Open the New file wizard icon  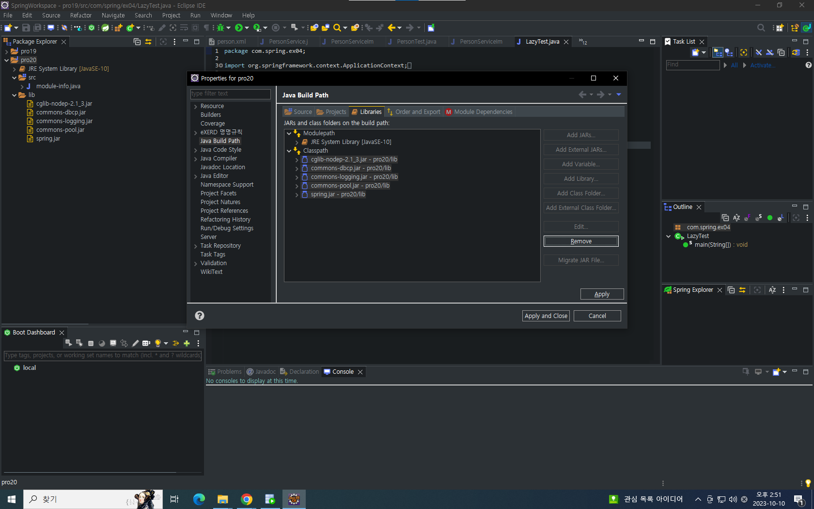[8, 28]
